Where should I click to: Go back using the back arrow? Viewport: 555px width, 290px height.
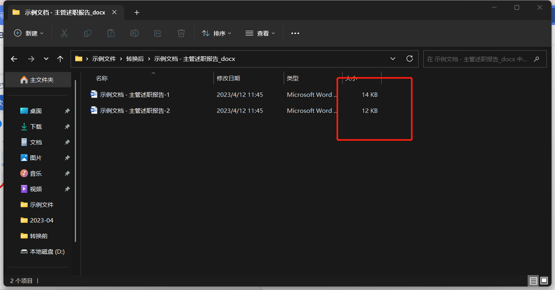click(14, 59)
